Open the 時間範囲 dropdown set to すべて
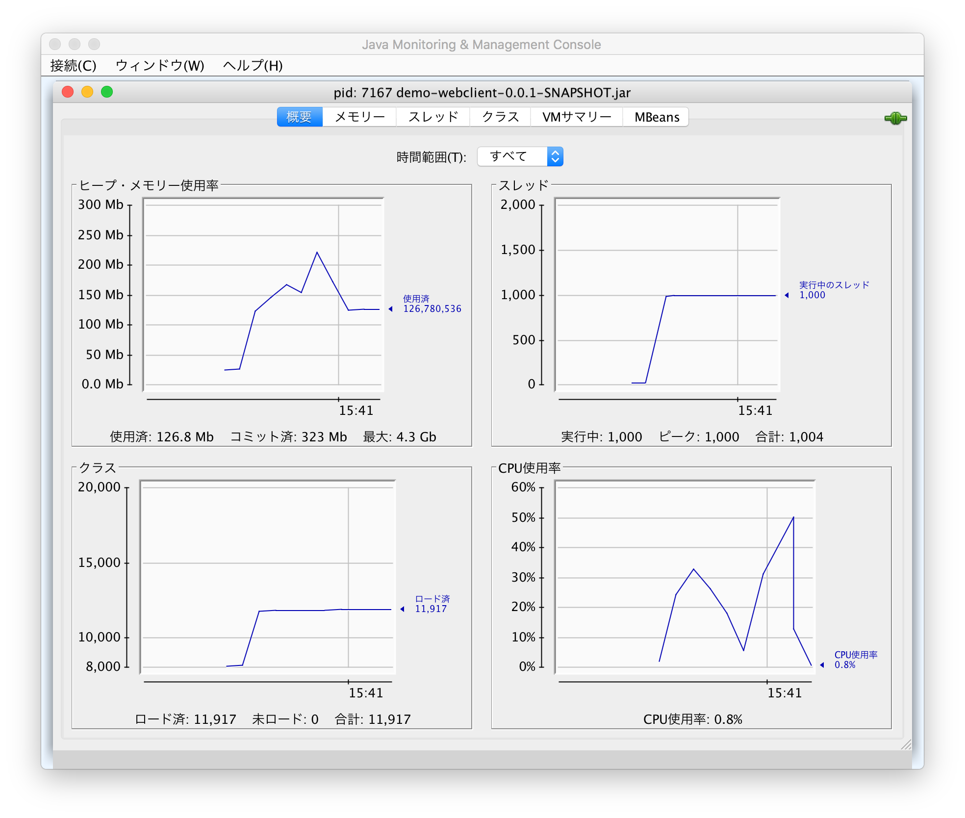 (x=520, y=156)
